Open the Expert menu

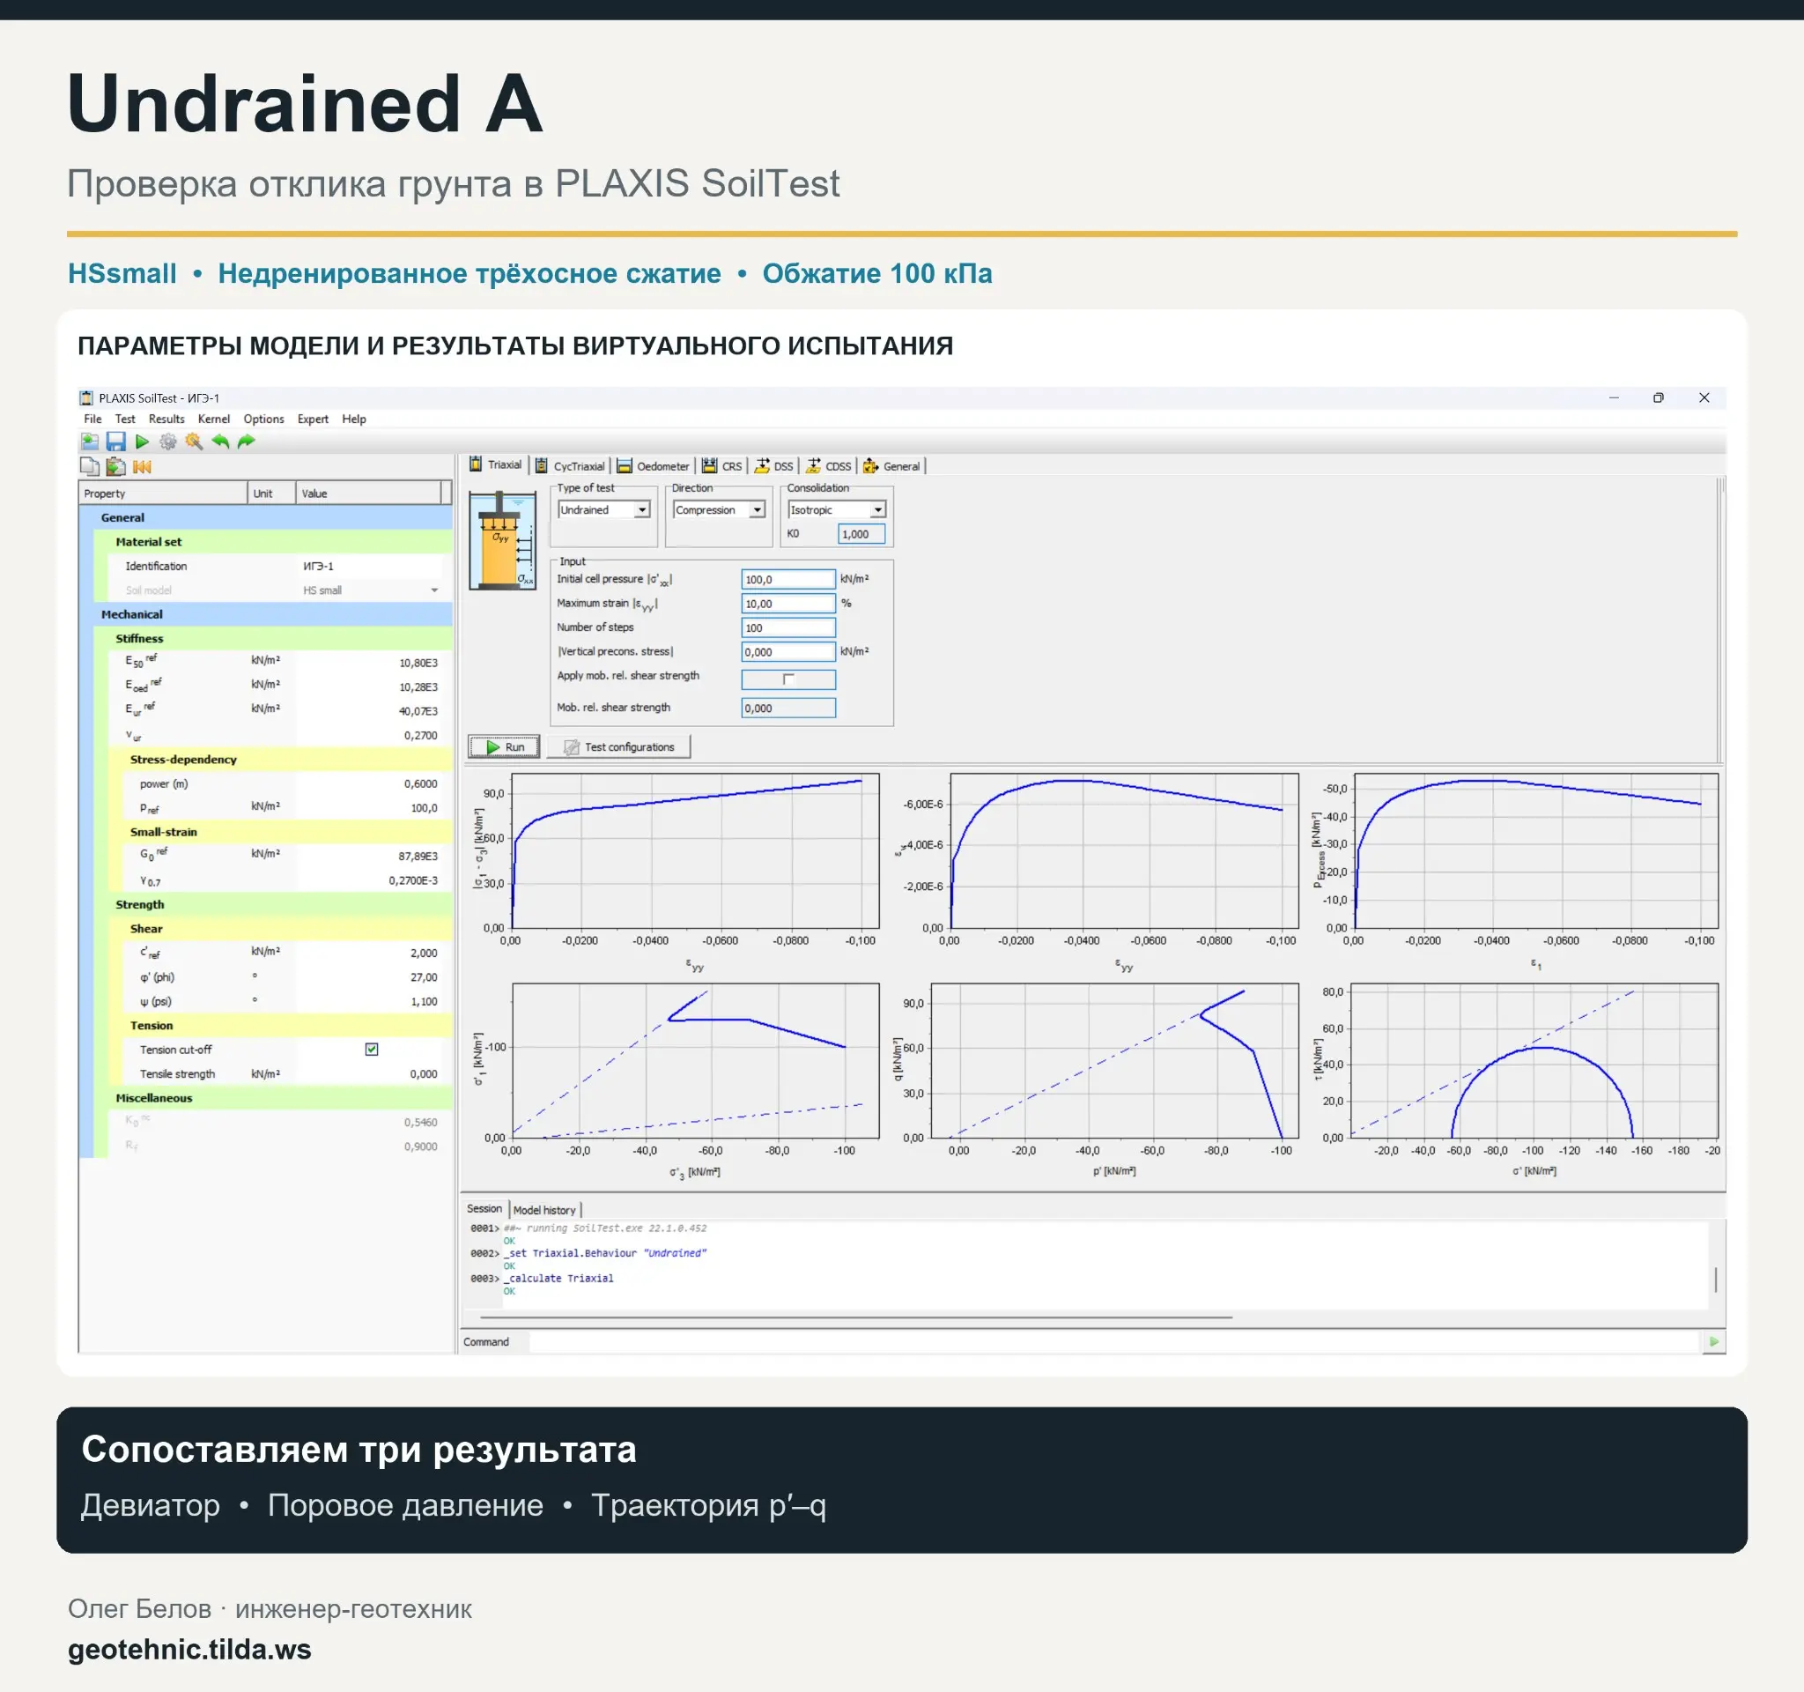(313, 419)
